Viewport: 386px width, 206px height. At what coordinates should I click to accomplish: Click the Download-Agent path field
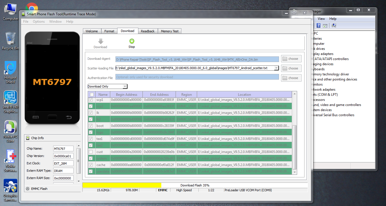pos(197,59)
